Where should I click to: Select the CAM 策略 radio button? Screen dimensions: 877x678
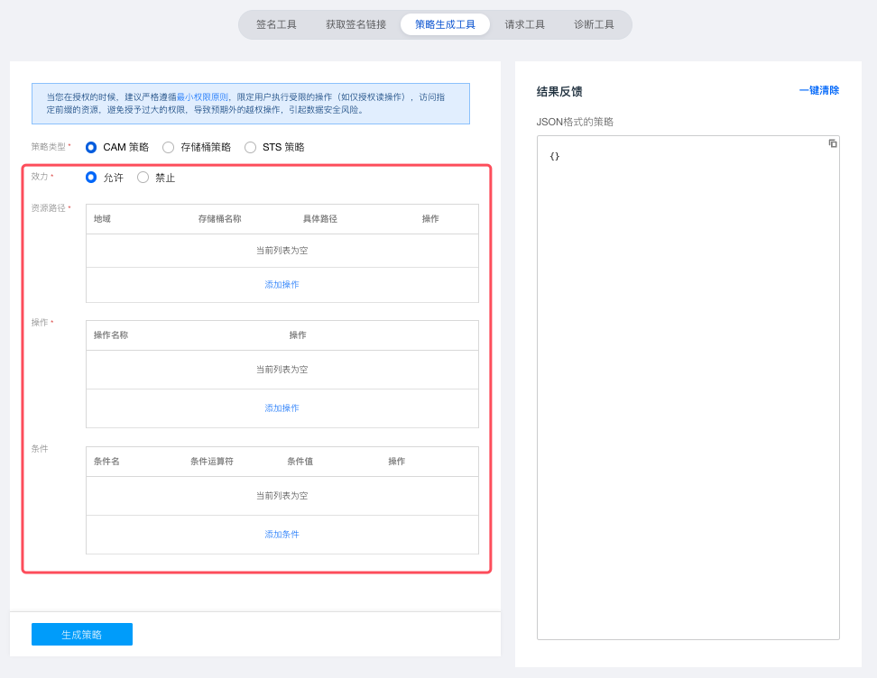tap(91, 147)
